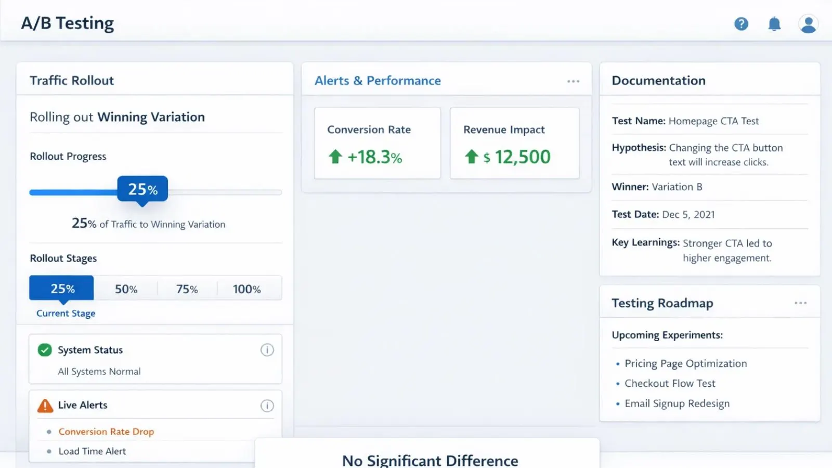Select the 100% rollout stage
The width and height of the screenshot is (832, 468).
pyautogui.click(x=247, y=289)
